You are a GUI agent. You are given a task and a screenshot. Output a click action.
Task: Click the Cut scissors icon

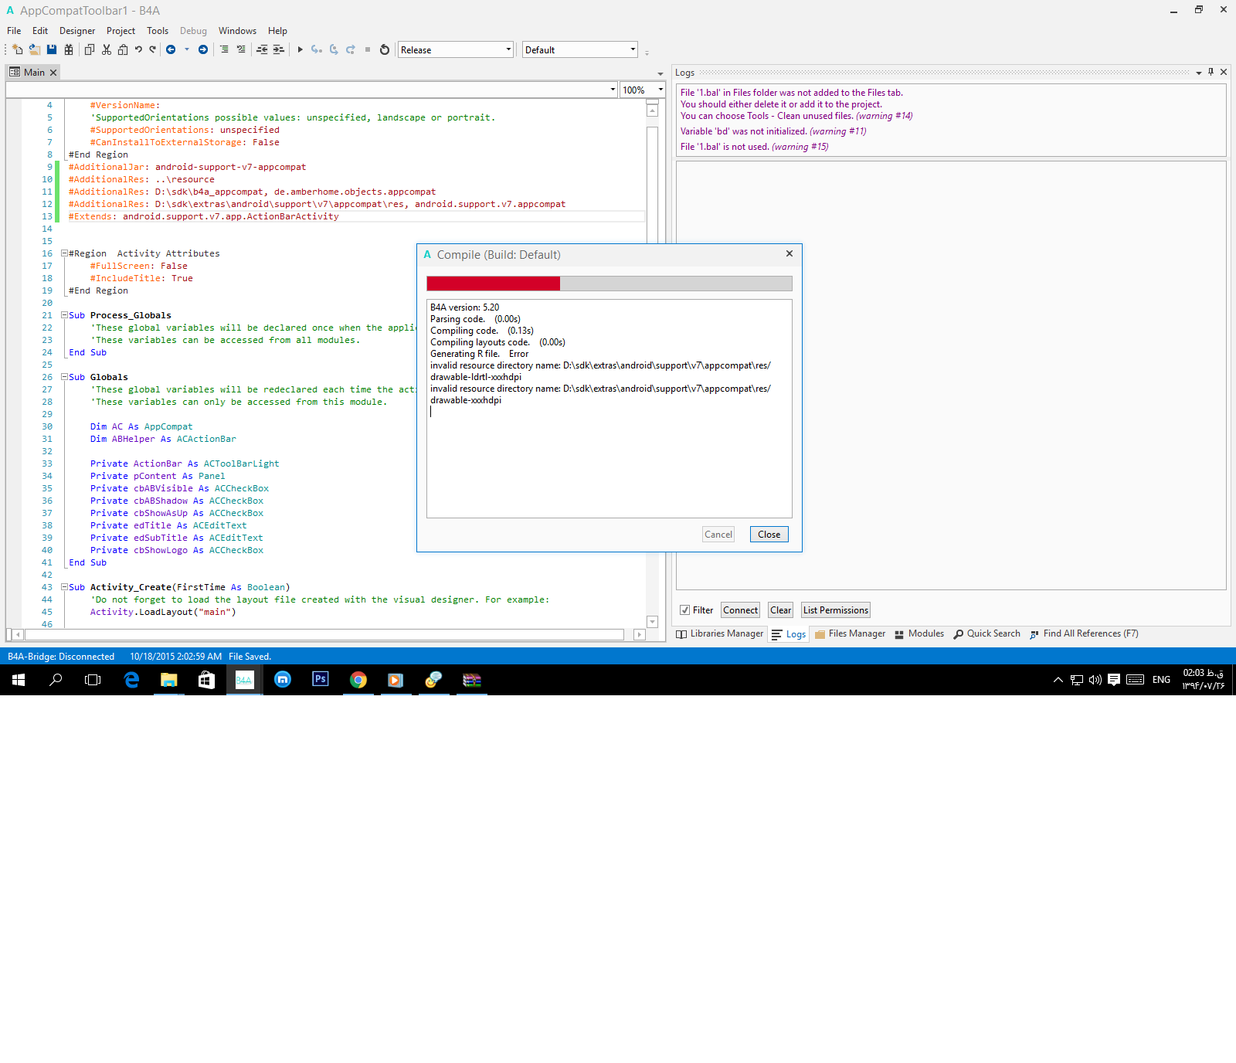(107, 49)
